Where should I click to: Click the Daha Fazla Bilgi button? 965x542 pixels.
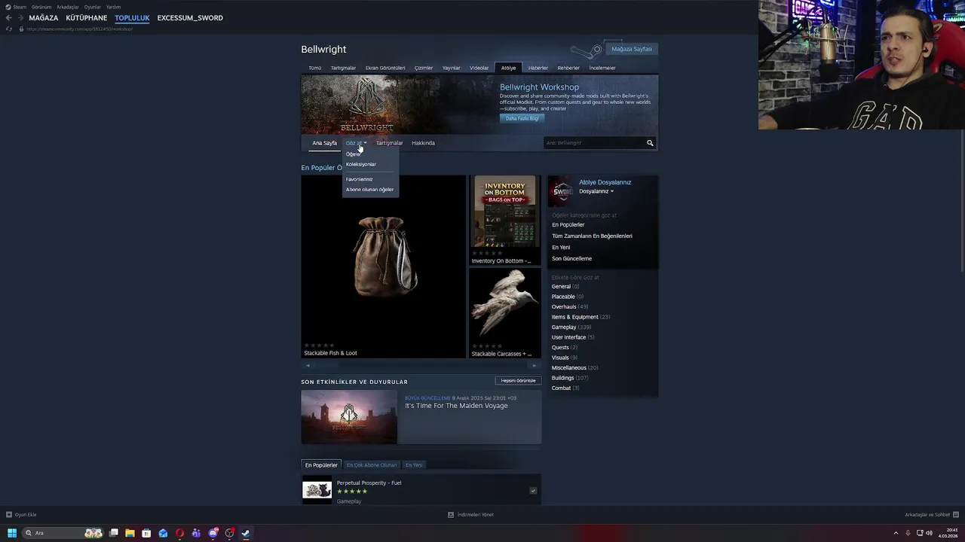click(x=522, y=118)
